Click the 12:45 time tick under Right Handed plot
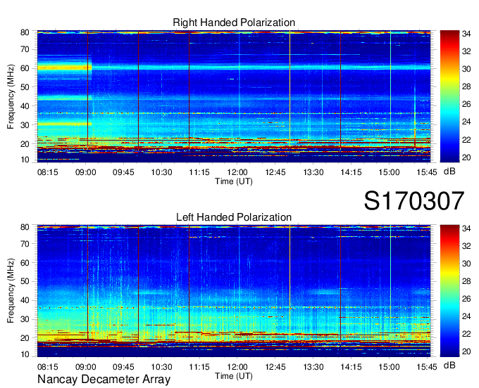The height and width of the screenshot is (388, 479). click(275, 172)
